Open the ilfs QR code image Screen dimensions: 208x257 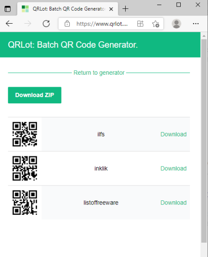tap(25, 134)
